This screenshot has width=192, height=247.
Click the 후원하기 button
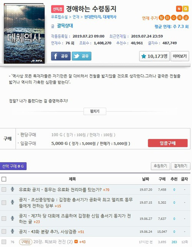tap(160, 166)
